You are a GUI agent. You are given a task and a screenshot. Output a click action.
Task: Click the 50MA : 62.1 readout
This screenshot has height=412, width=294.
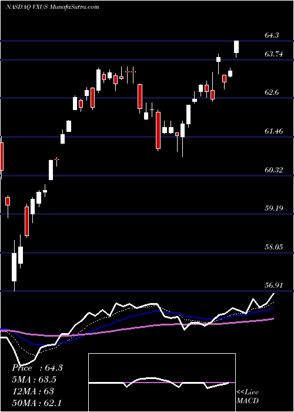tap(36, 403)
